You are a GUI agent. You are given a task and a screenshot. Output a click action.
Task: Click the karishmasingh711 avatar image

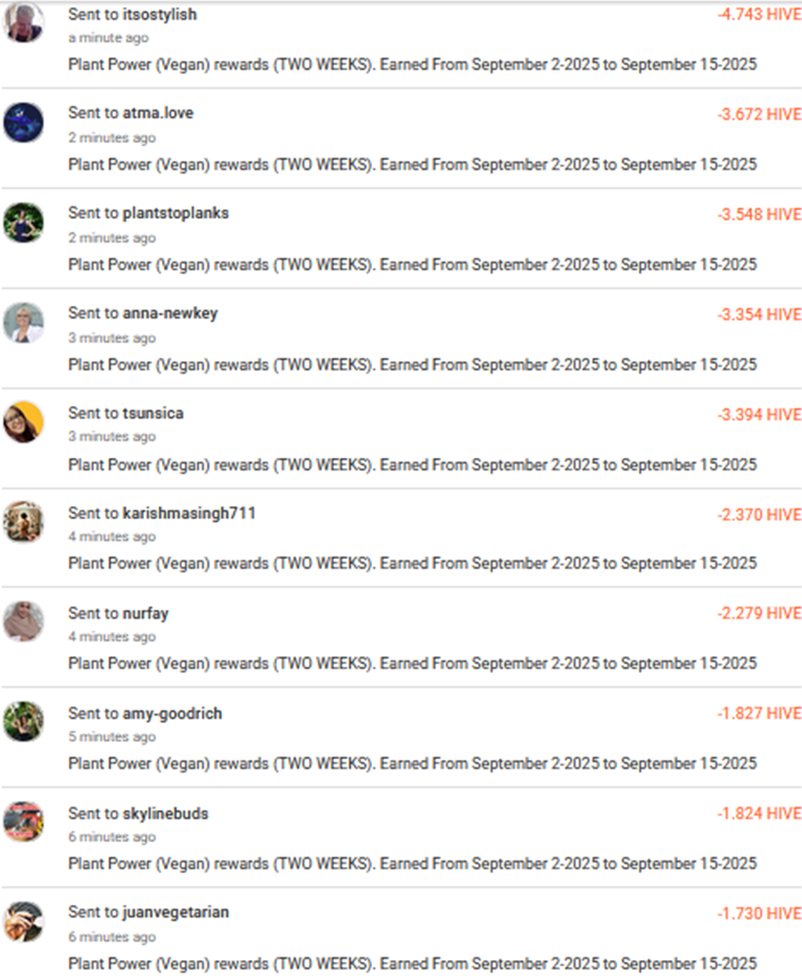pos(24,522)
